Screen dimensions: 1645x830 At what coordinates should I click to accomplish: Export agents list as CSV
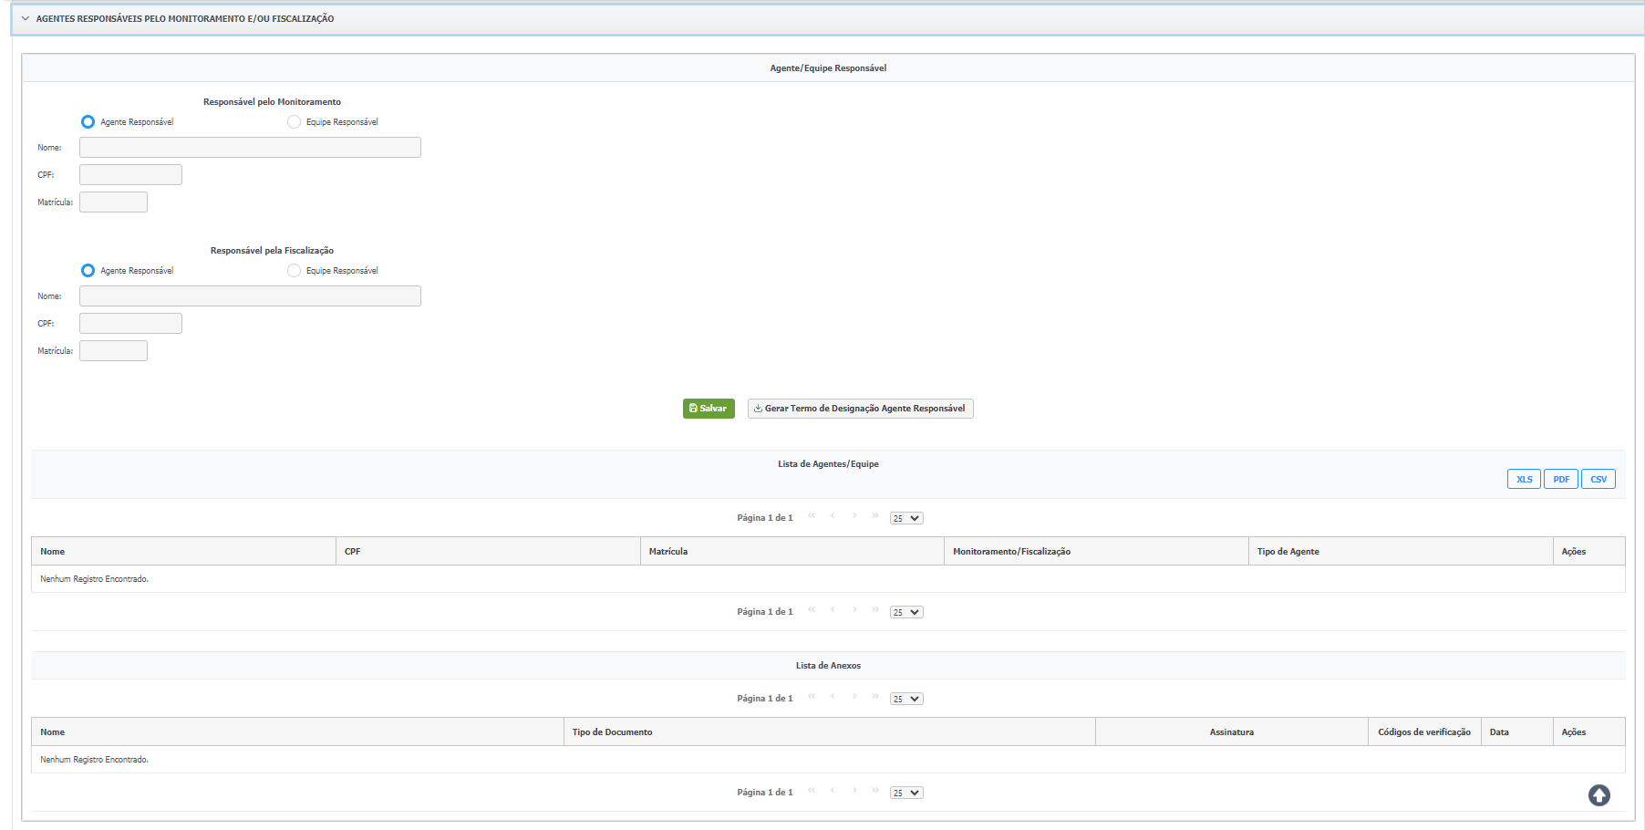coord(1598,480)
